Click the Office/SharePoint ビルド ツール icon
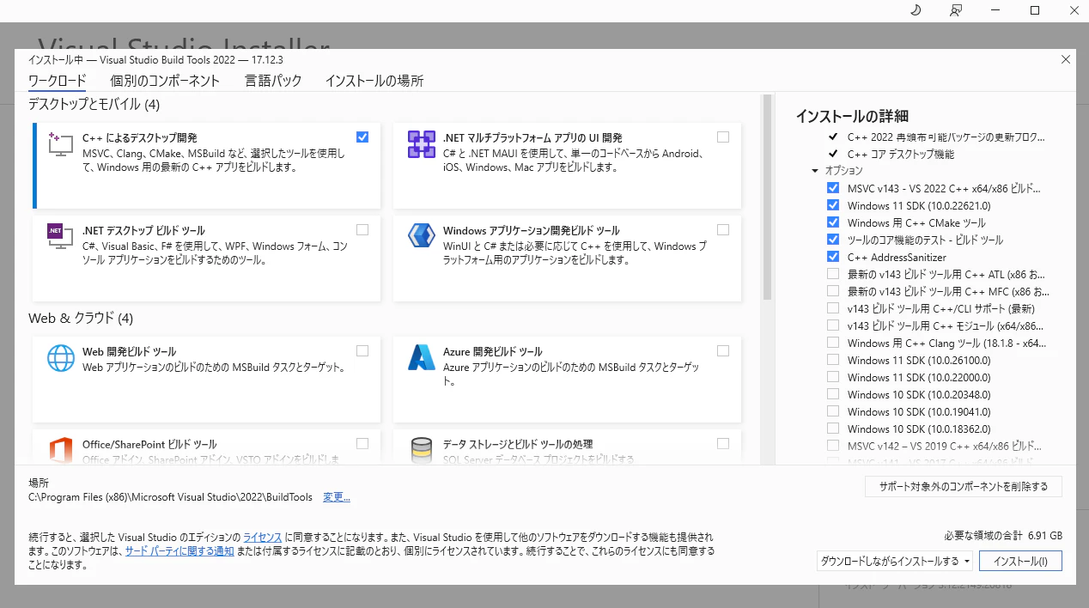Viewport: 1089px width, 608px height. pyautogui.click(x=60, y=451)
